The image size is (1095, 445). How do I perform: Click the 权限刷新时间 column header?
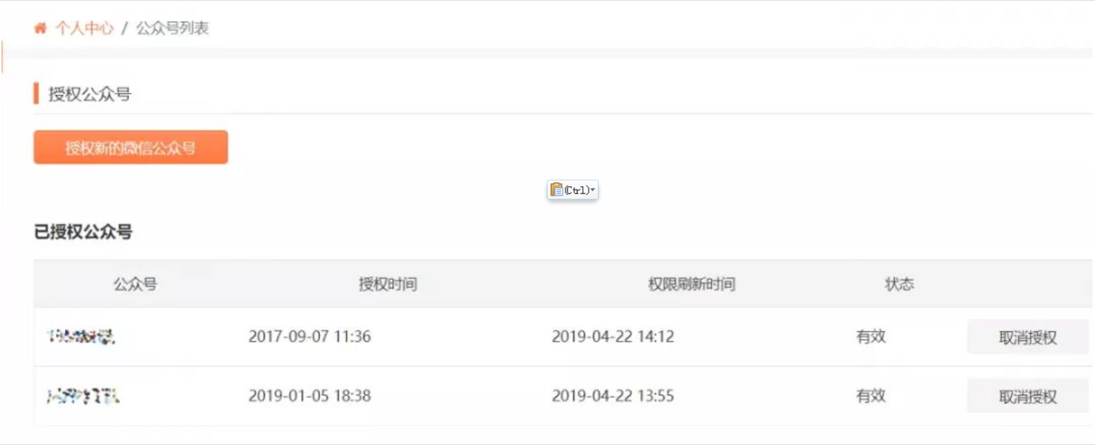(x=691, y=284)
